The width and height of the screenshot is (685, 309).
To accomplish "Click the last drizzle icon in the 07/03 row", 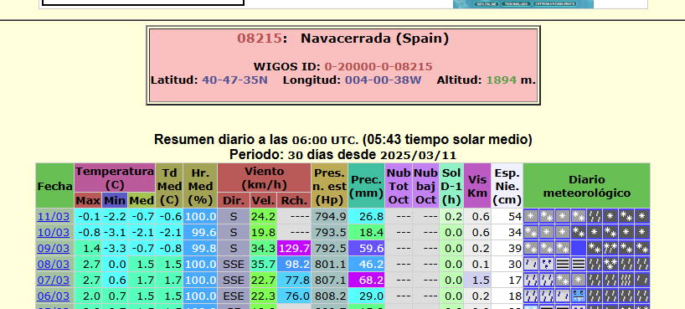I will coord(641,280).
